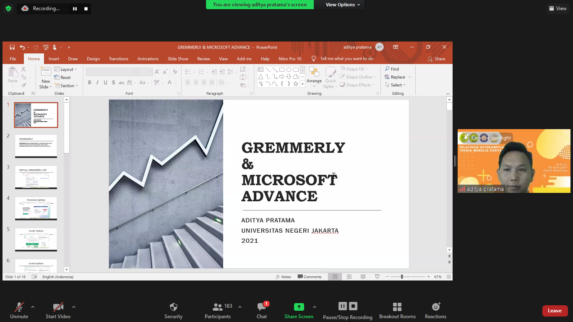
Task: Select slide 4 thumbnail Download Aplikasi
Action: coord(36,208)
